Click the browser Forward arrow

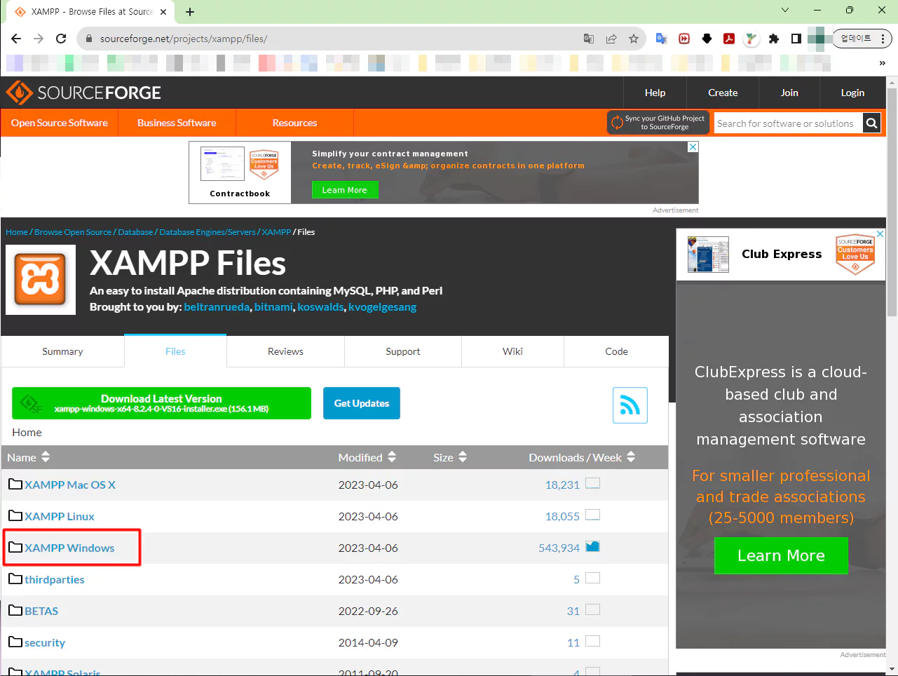click(x=39, y=39)
